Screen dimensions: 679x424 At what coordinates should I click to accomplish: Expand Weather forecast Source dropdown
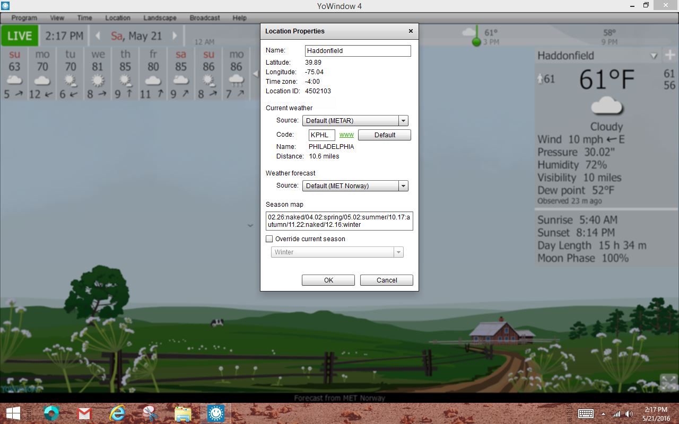coord(403,186)
